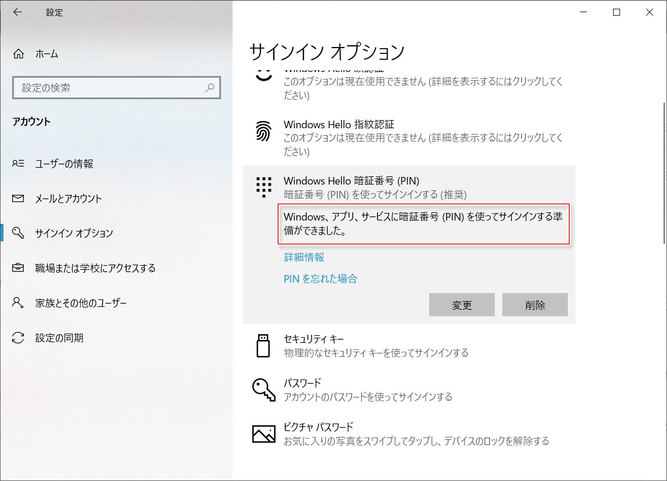Open ホーム in the sidebar
Viewport: 667px width, 481px height.
[46, 53]
